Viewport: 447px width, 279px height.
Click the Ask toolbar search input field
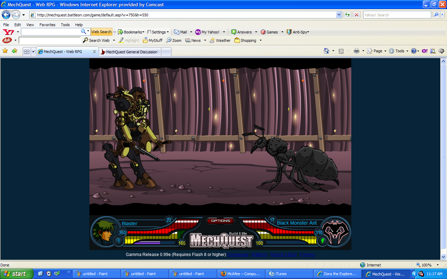50,40
